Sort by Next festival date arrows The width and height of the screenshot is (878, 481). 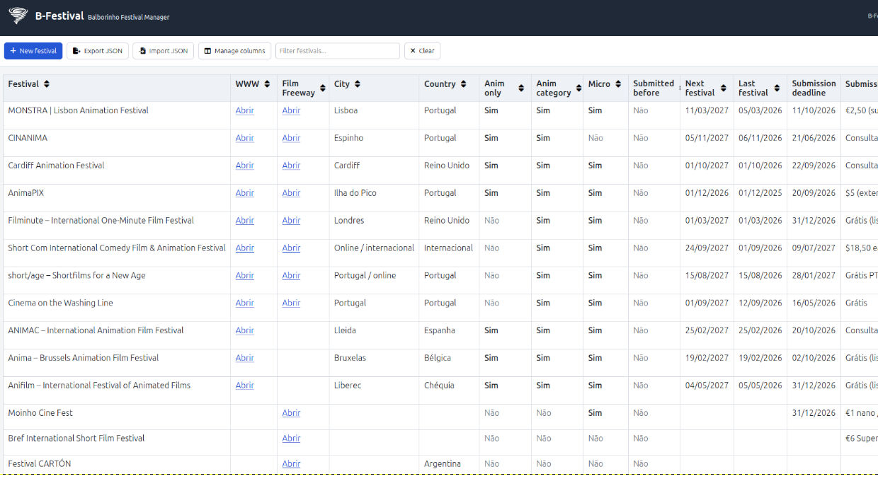point(724,88)
